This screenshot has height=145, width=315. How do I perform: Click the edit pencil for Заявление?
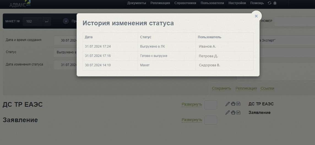click(227, 113)
